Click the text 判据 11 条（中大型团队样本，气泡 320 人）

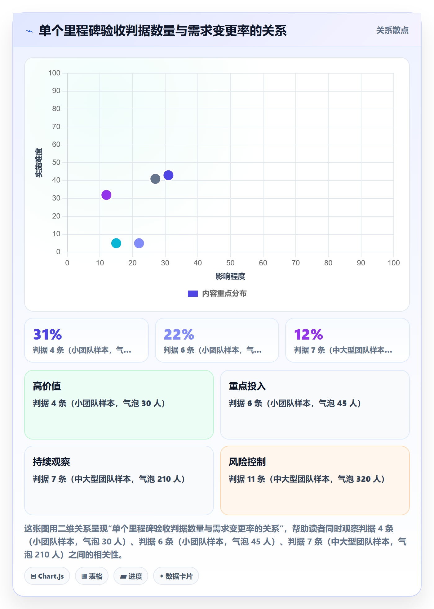[x=307, y=479]
